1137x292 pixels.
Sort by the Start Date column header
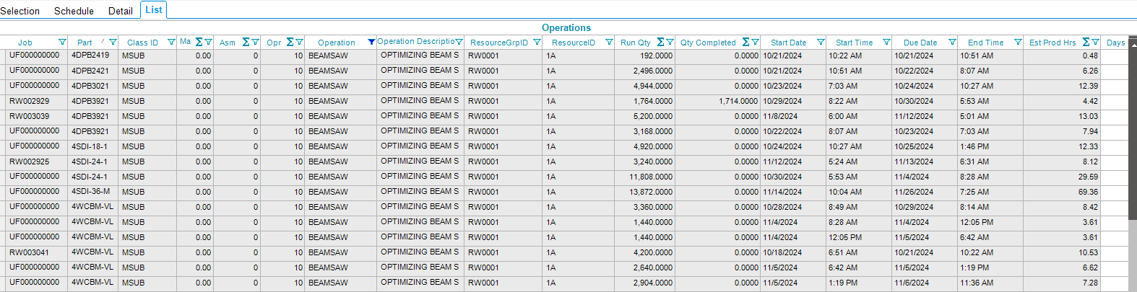(788, 43)
